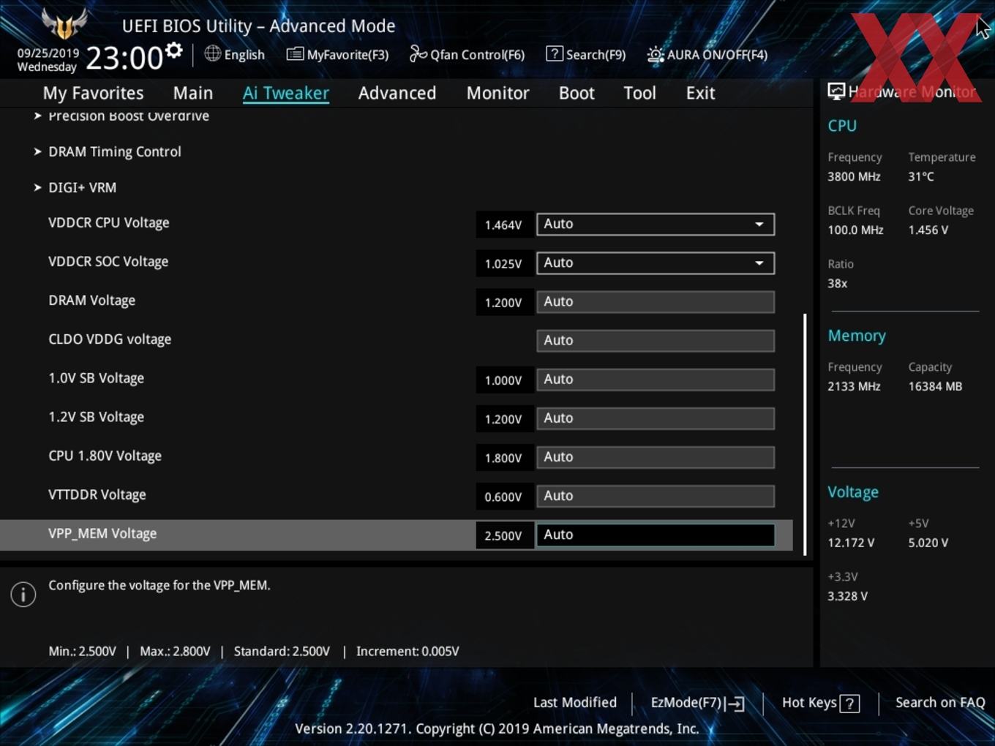Click the 1.025V current value
This screenshot has width=995, height=746.
tap(503, 263)
